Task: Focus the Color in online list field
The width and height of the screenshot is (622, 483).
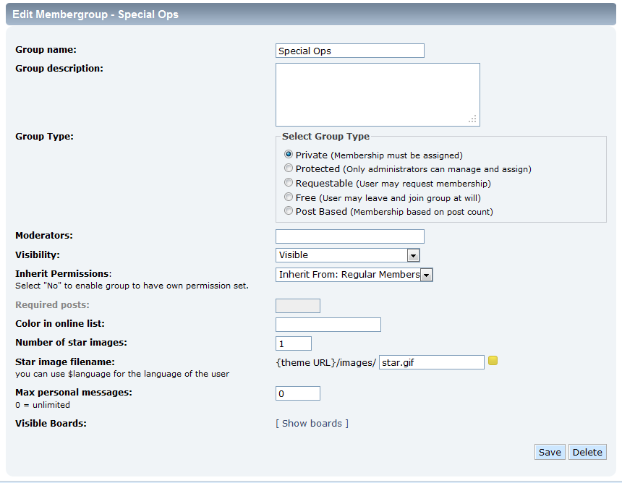Action: click(x=328, y=325)
